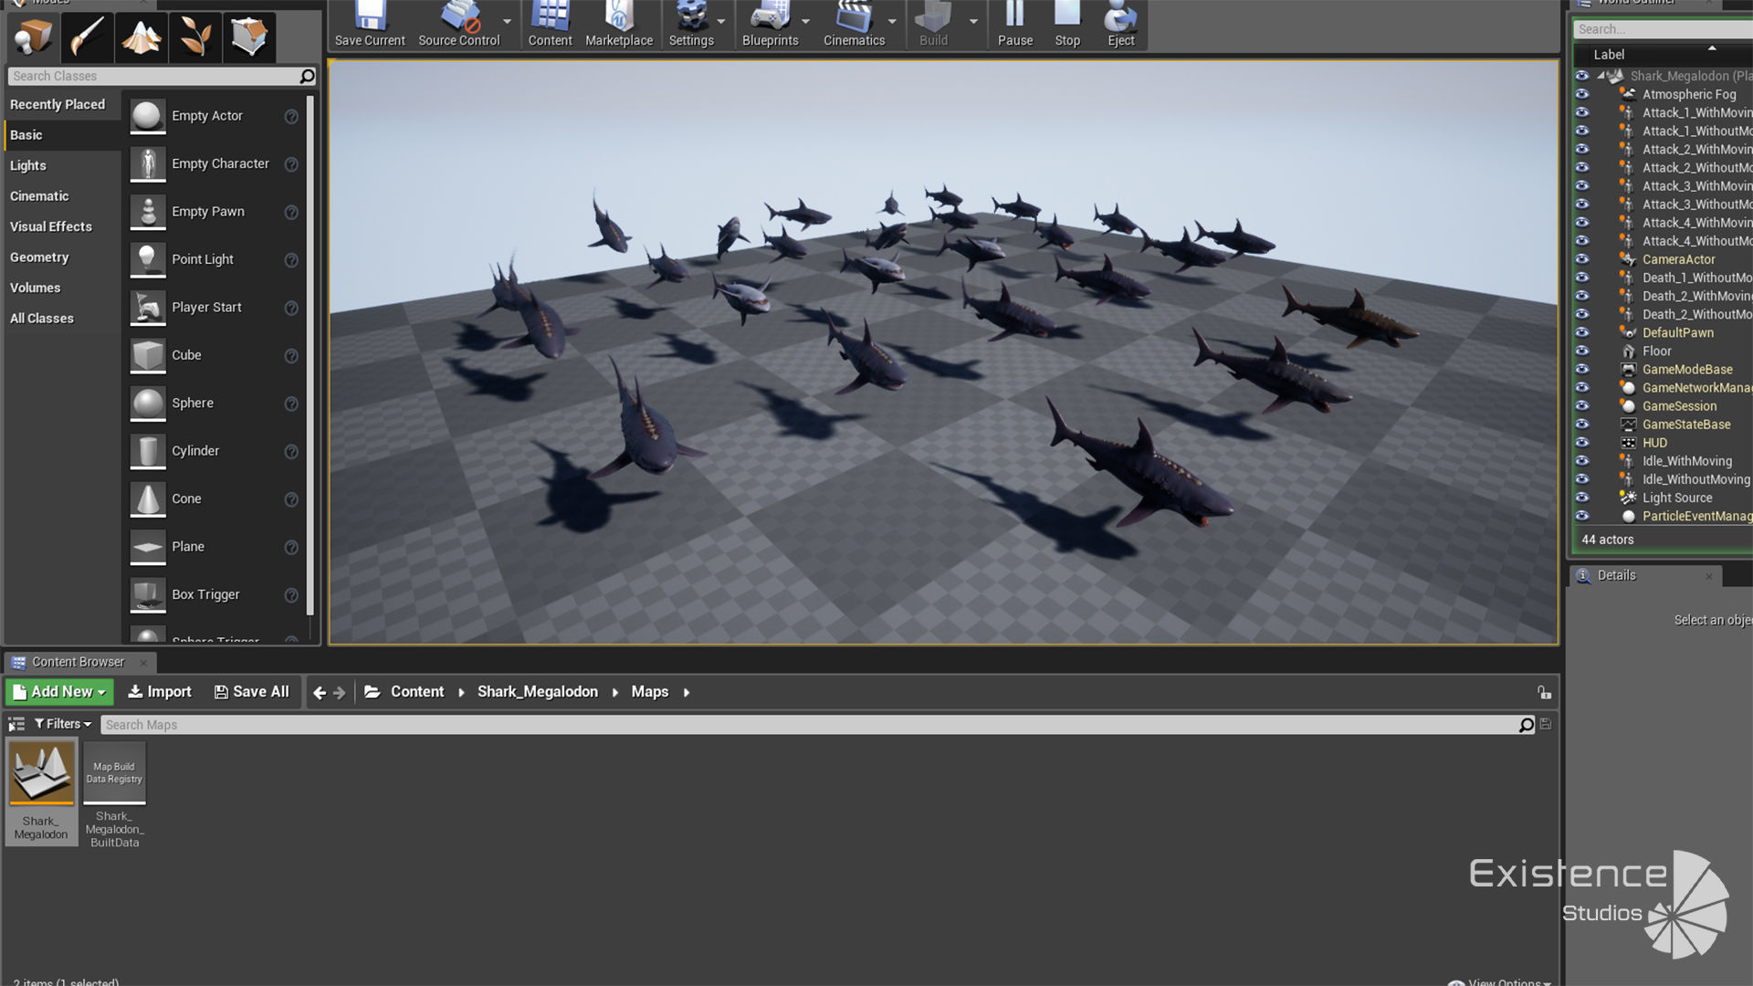1753x986 pixels.
Task: Open the Marketplace from the toolbar
Action: pyautogui.click(x=618, y=25)
